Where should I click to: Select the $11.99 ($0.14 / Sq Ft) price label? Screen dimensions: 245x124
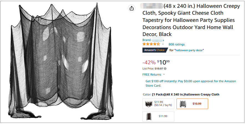point(163,104)
